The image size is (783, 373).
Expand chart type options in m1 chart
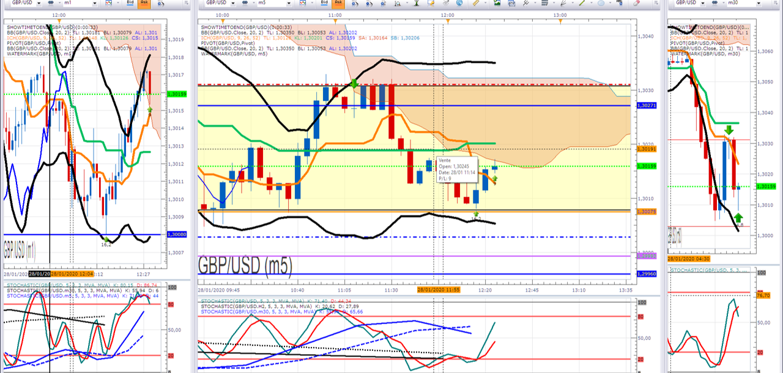(117, 3)
